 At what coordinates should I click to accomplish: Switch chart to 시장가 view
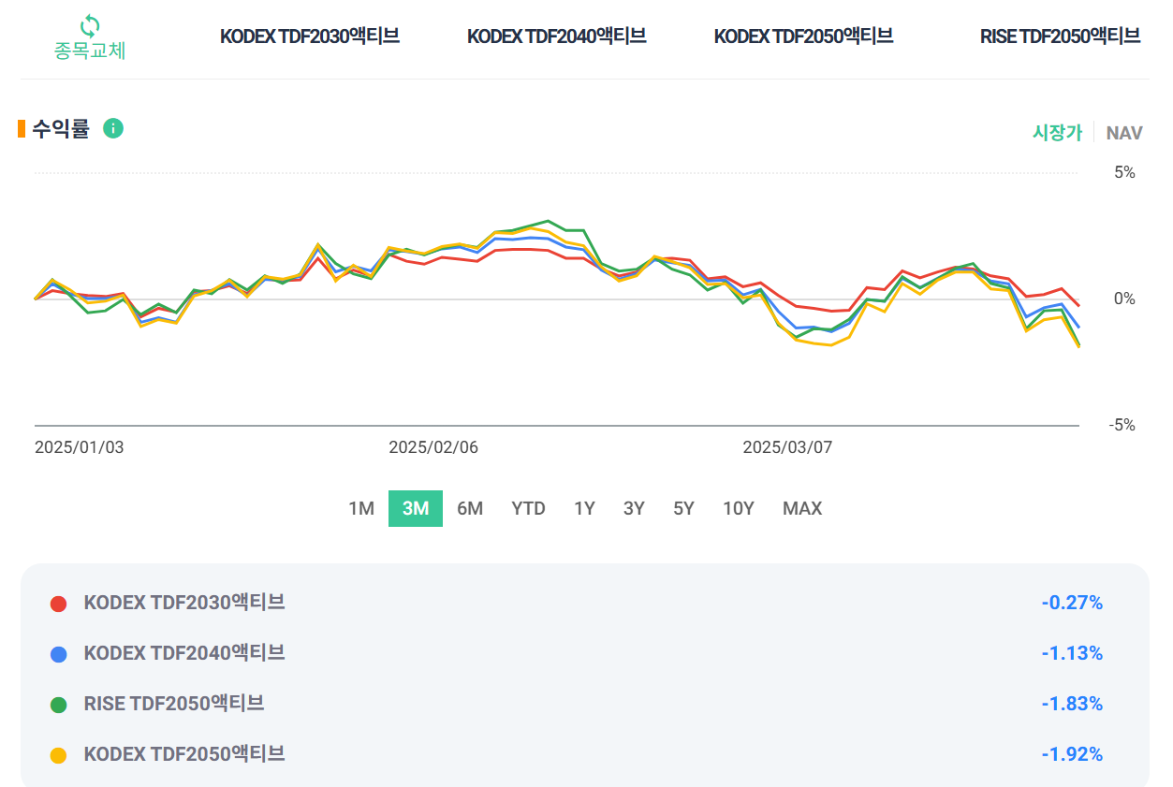pos(1057,133)
